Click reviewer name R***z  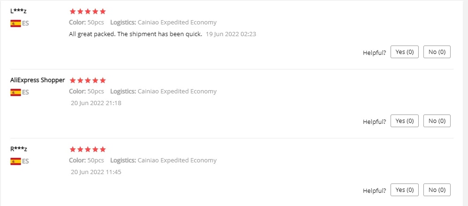click(x=19, y=149)
